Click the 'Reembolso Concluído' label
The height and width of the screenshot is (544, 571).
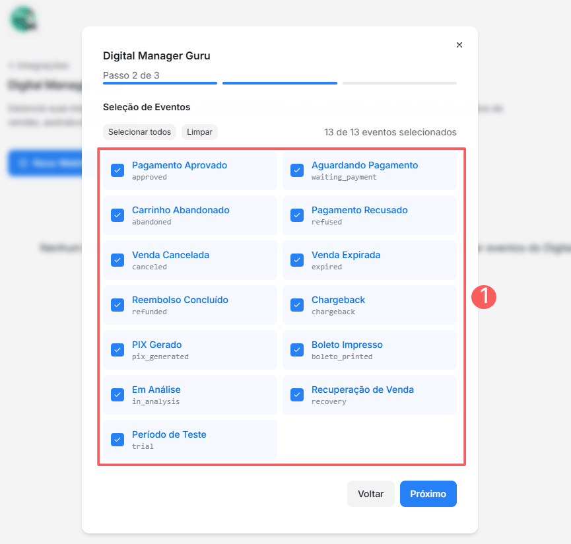pos(180,300)
